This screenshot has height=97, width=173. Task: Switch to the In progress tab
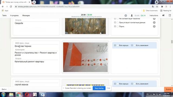point(14,16)
